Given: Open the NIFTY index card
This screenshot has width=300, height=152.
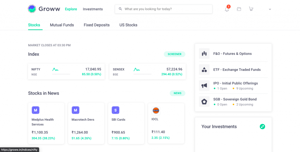Looking at the screenshot, I should 66,72.
